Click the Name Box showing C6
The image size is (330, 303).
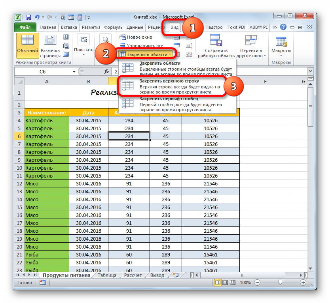[x=43, y=71]
